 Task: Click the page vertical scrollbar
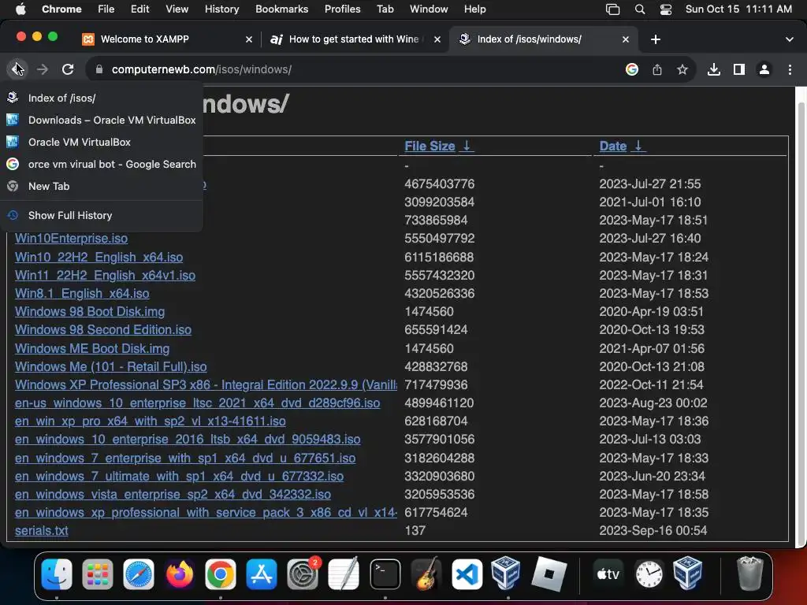[x=801, y=324]
